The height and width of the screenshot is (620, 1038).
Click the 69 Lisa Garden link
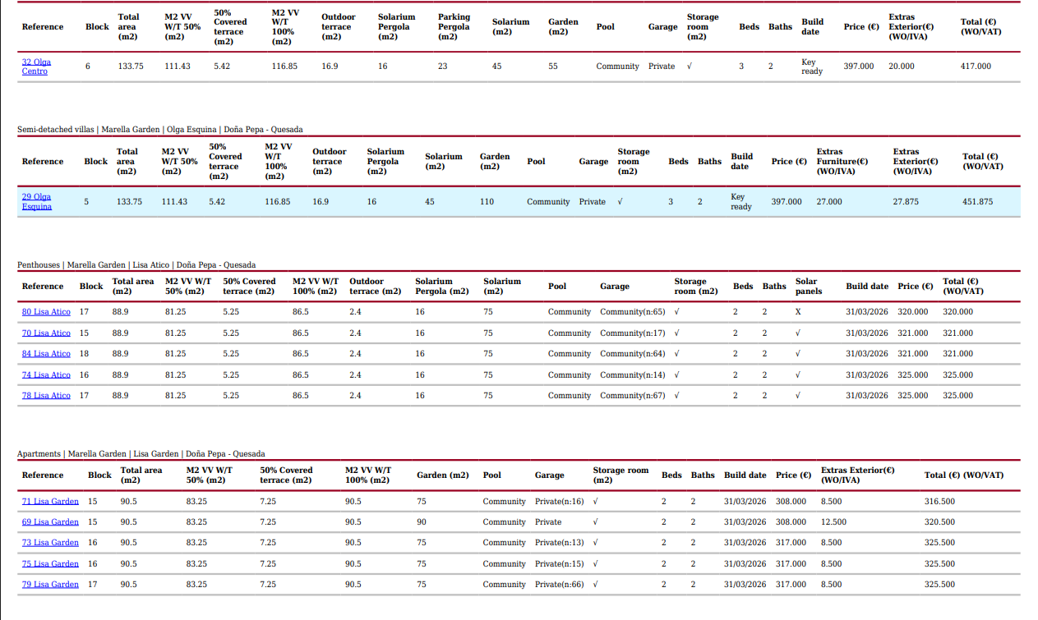[x=50, y=522]
